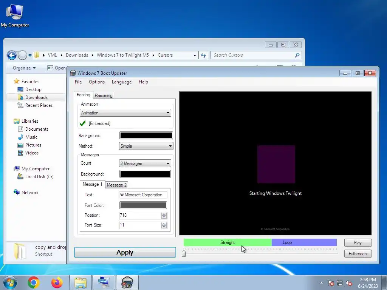The height and width of the screenshot is (290, 387).
Task: Click the Favorites star icon
Action: (17, 81)
